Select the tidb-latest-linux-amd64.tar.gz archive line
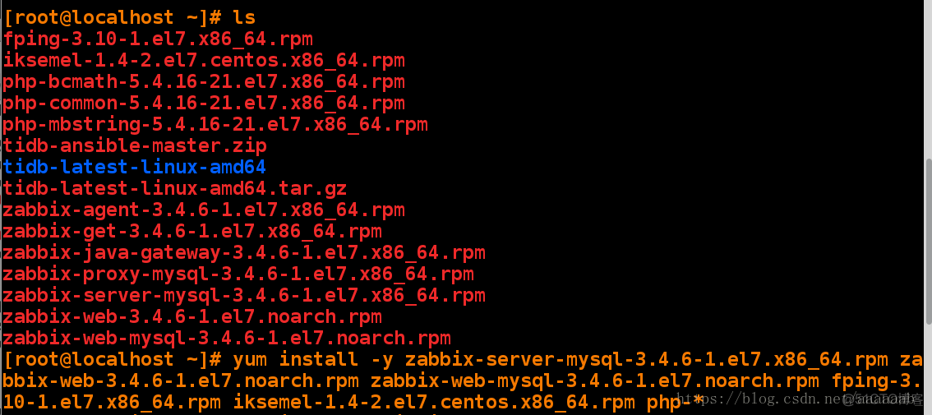This screenshot has height=415, width=932. [175, 189]
